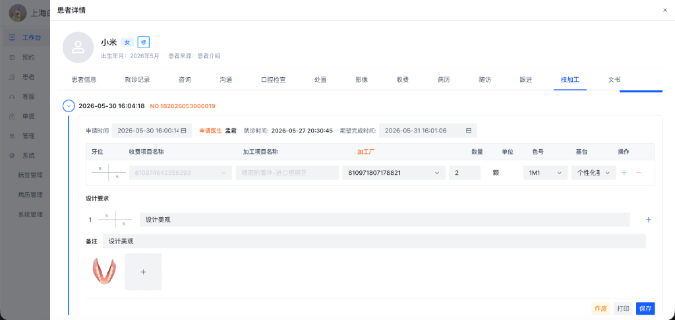
Task: Switch to the 收费 tab
Action: 403,80
